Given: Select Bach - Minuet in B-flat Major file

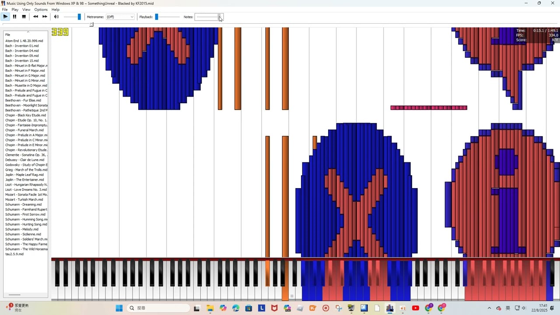Looking at the screenshot, I should point(26,66).
